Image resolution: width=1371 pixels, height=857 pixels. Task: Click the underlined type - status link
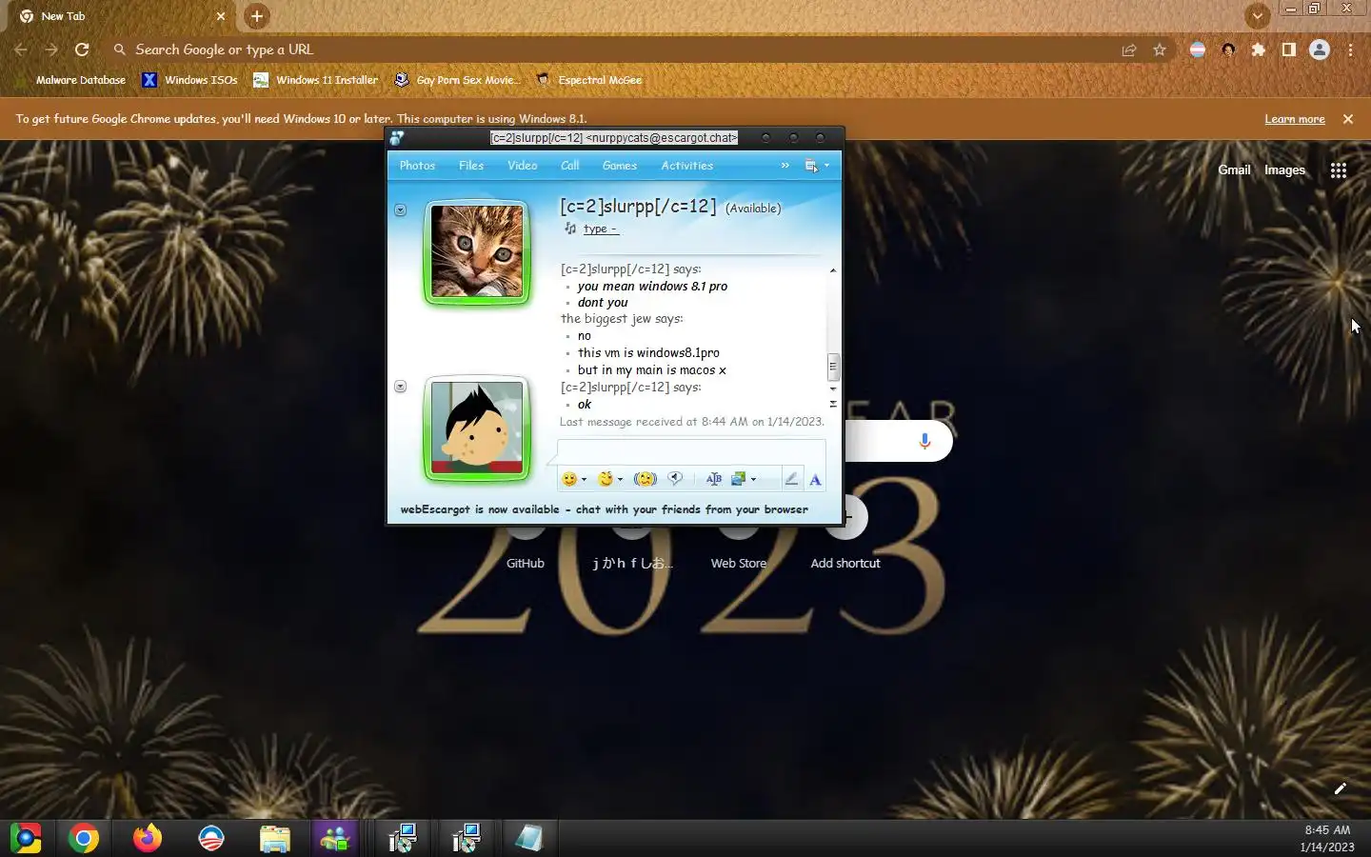[x=600, y=229]
